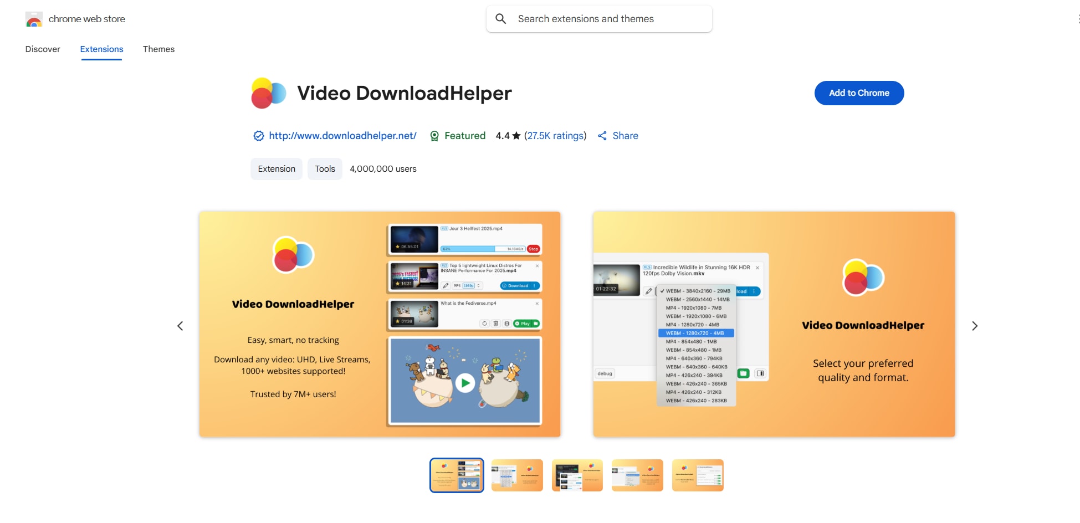Click the Extension category tag

(x=276, y=169)
